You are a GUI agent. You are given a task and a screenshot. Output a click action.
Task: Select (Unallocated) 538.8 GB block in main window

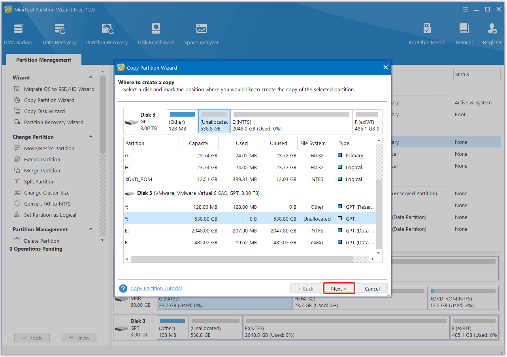click(215, 327)
